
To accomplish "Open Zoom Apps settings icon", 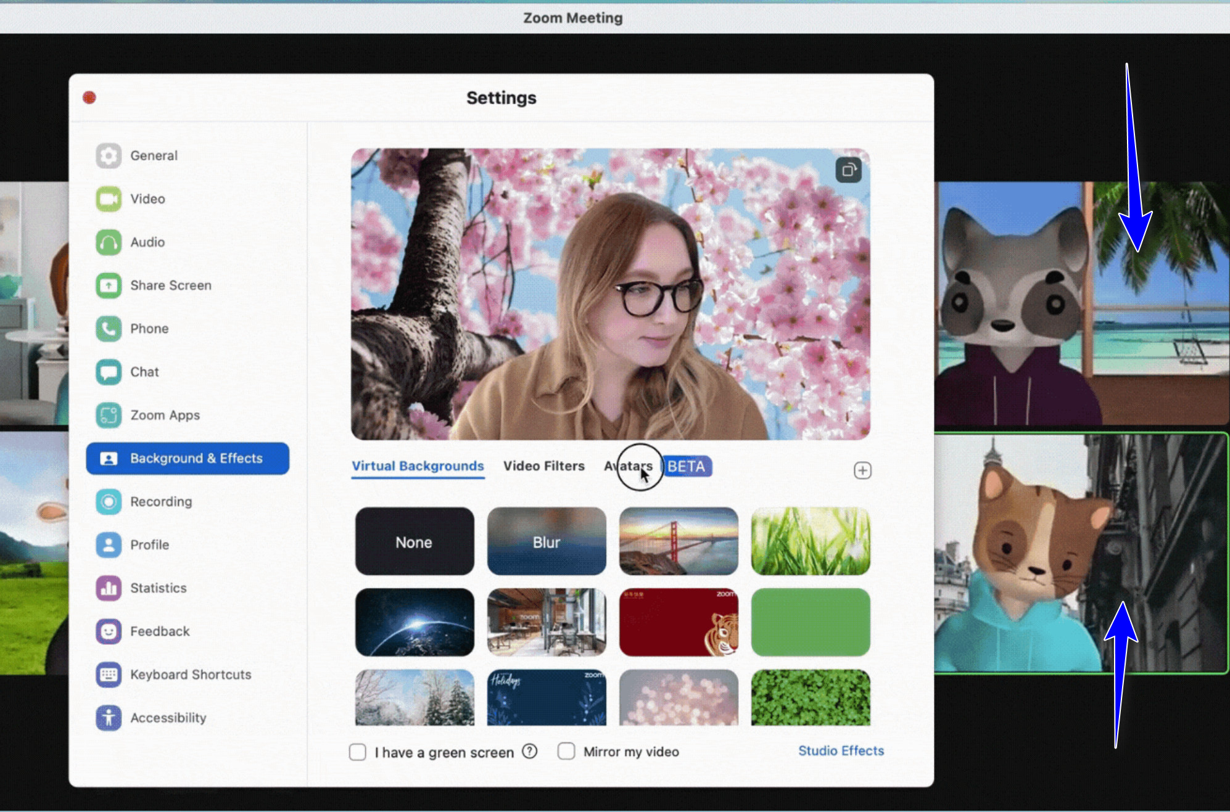I will pos(109,415).
